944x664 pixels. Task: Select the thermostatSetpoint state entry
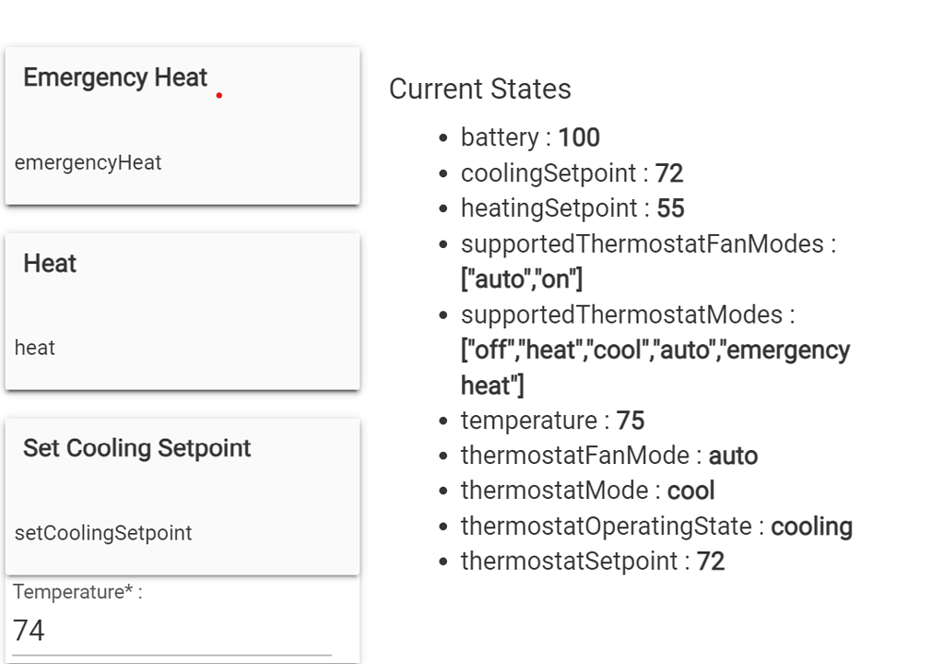pyautogui.click(x=592, y=562)
